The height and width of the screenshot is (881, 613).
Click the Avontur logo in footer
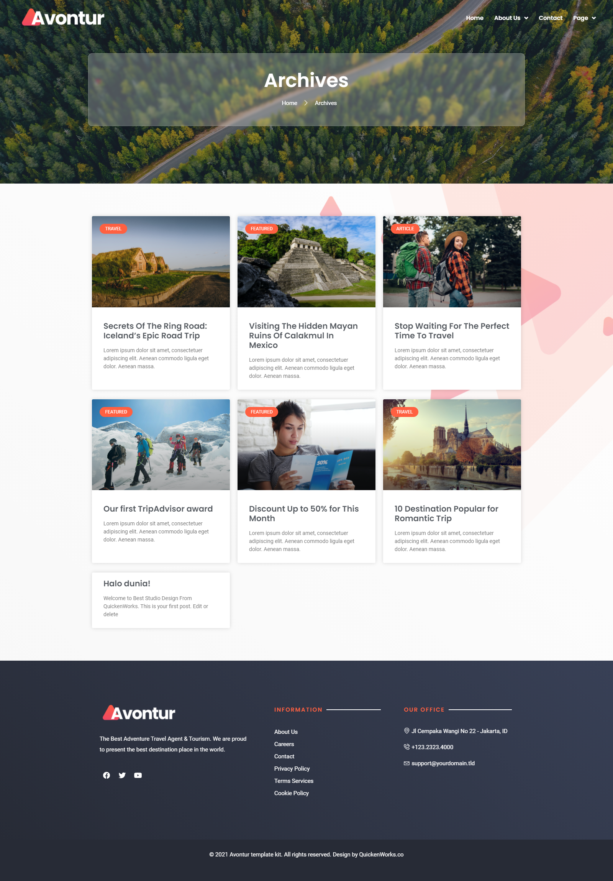click(139, 712)
